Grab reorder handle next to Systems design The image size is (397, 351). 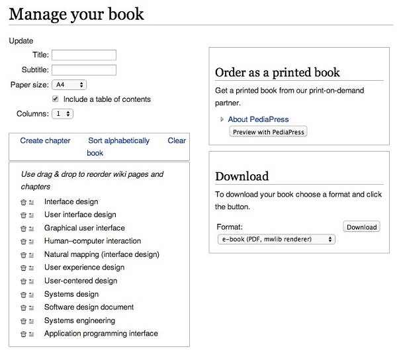coord(31,295)
